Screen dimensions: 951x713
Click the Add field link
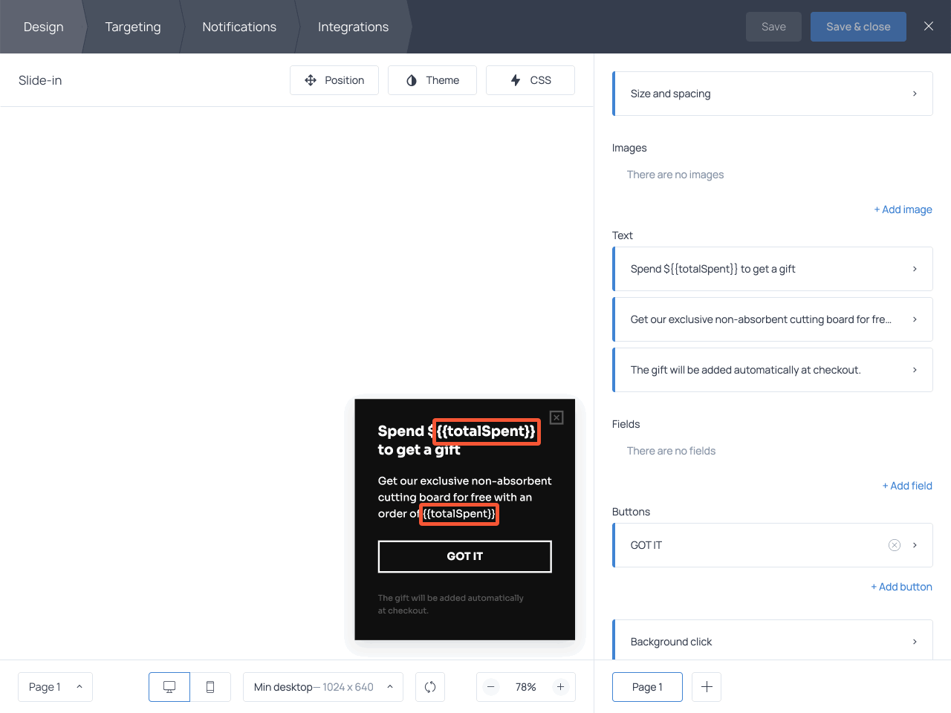(x=906, y=485)
